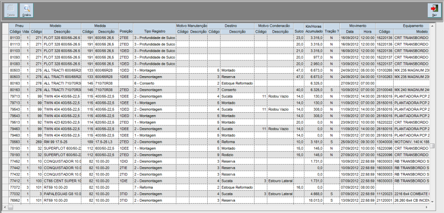
Task: Select tire code 81103 cell
Action: click(15, 51)
